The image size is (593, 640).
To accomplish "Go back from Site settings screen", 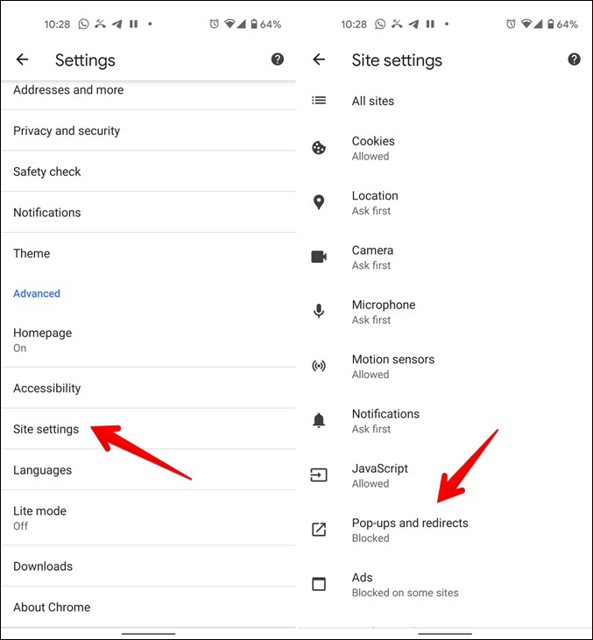I will pos(319,60).
